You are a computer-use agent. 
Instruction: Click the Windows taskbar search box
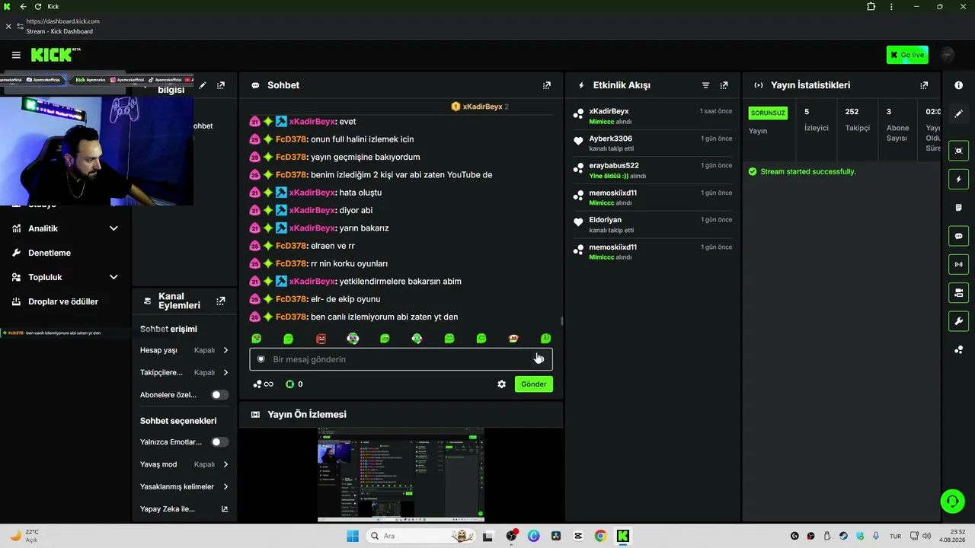420,536
